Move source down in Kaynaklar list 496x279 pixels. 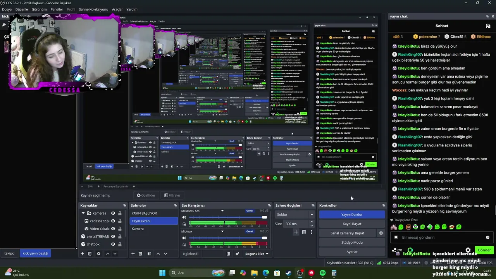pyautogui.click(x=115, y=253)
